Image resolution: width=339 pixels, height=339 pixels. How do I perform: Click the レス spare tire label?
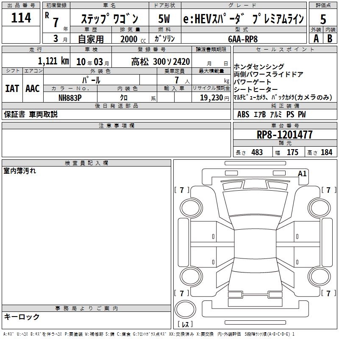click(185, 324)
